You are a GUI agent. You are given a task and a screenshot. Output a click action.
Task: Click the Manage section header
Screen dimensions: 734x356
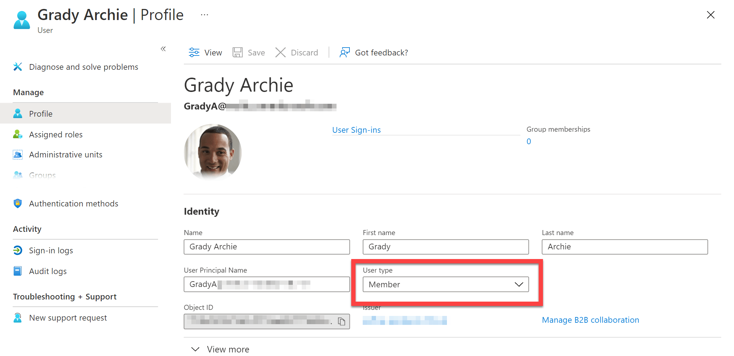pyautogui.click(x=28, y=92)
